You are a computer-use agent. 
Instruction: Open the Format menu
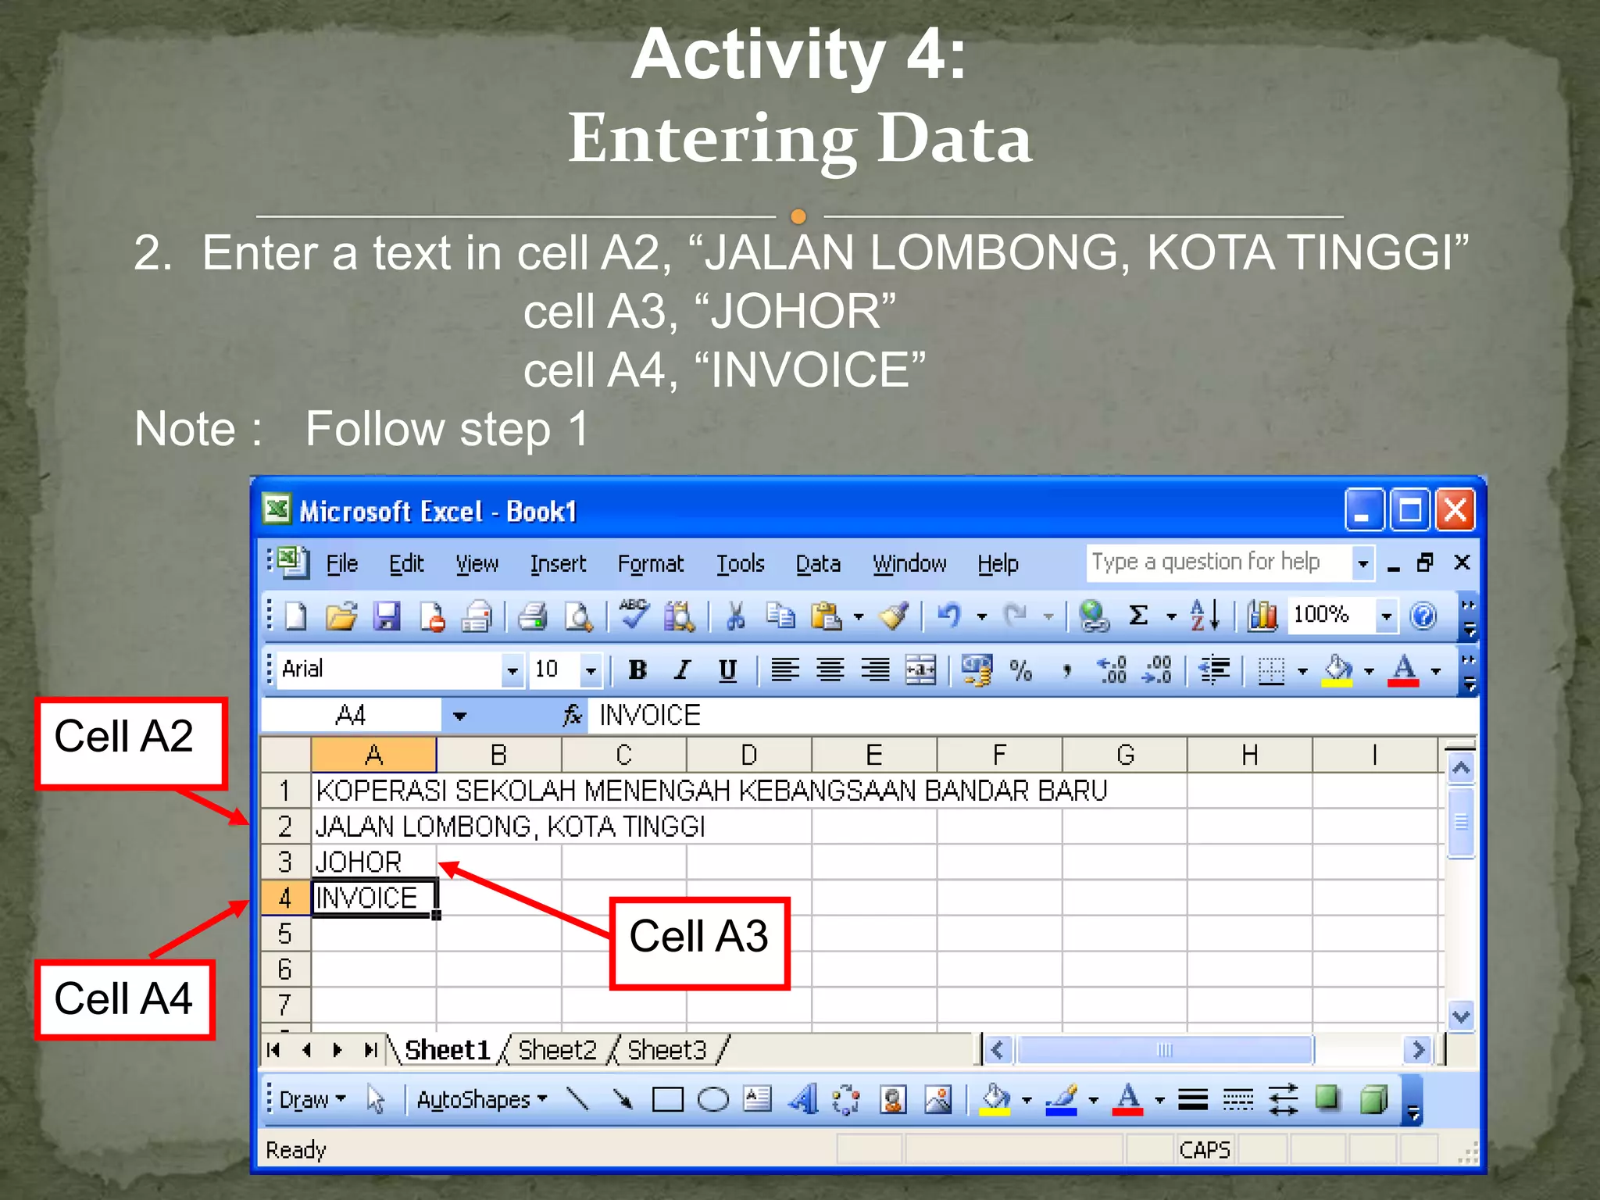(x=651, y=563)
